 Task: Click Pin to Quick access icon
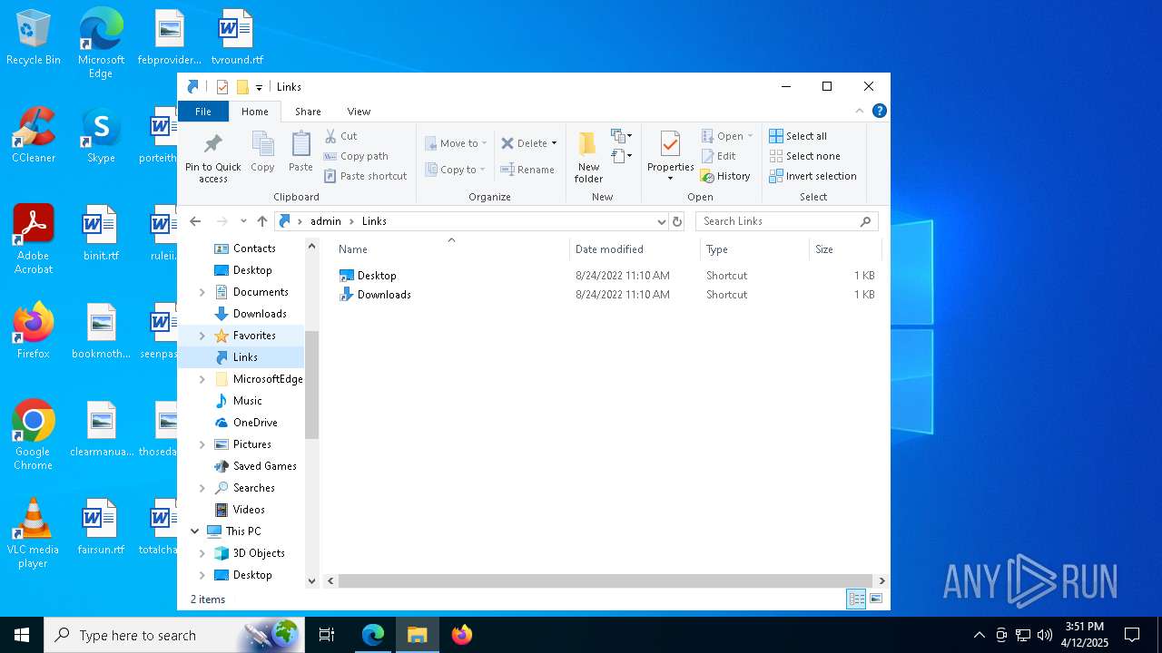[213, 158]
